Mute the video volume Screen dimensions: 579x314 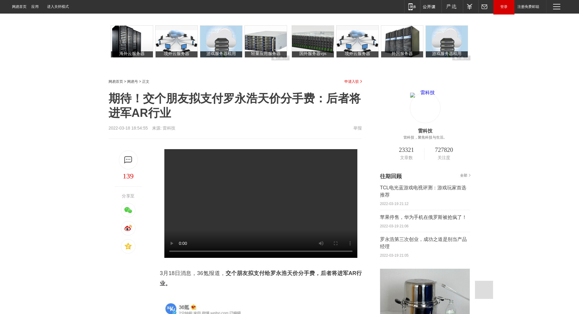(321, 243)
